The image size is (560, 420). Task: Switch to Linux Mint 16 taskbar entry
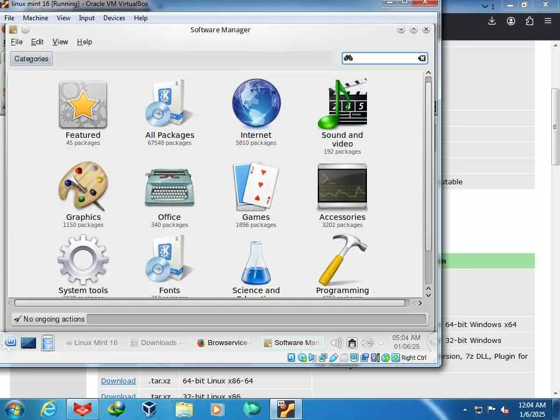pos(92,343)
